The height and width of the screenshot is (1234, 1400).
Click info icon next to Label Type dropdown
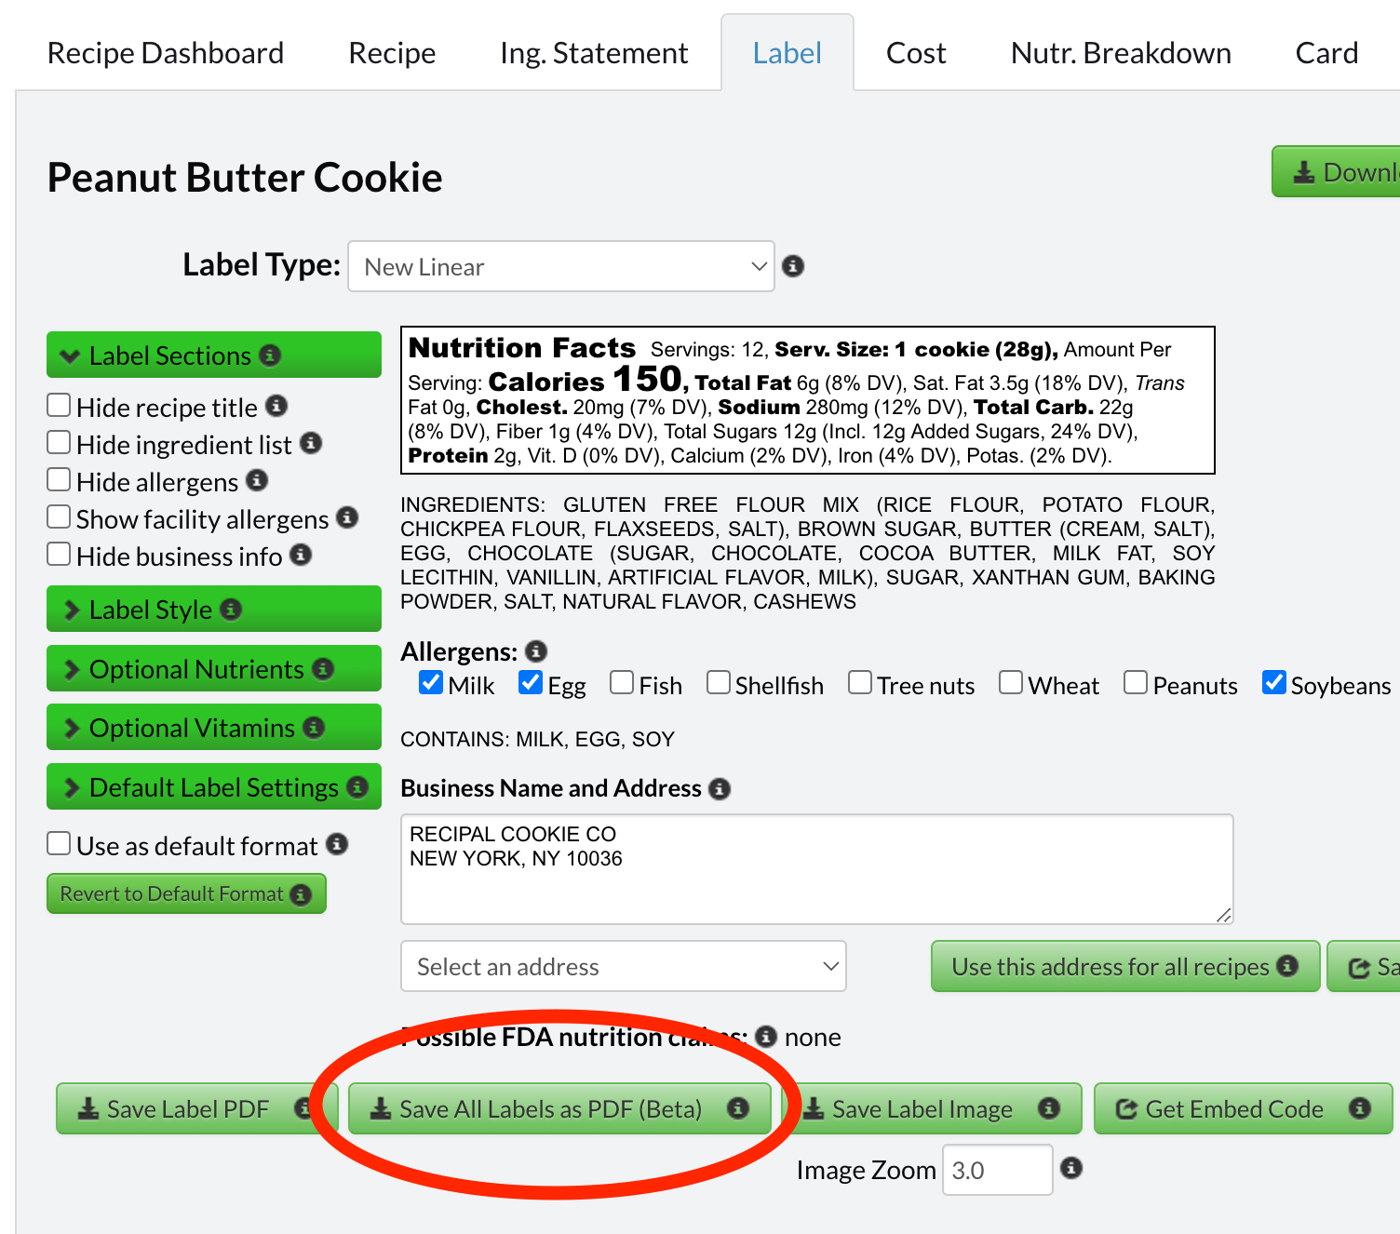coord(793,266)
